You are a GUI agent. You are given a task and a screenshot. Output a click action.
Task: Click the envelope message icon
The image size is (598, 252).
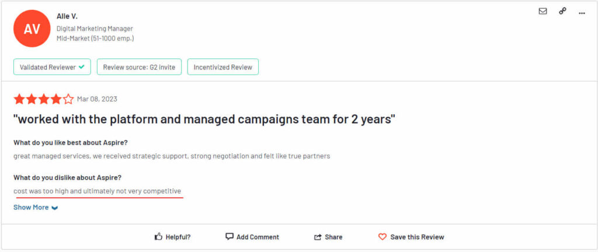click(543, 12)
